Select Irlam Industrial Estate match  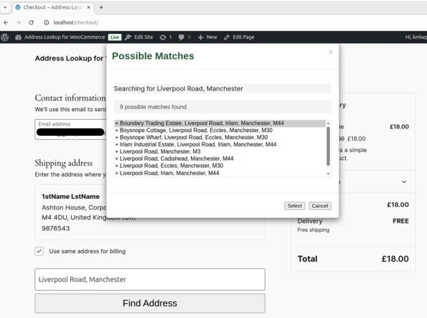tap(220, 144)
